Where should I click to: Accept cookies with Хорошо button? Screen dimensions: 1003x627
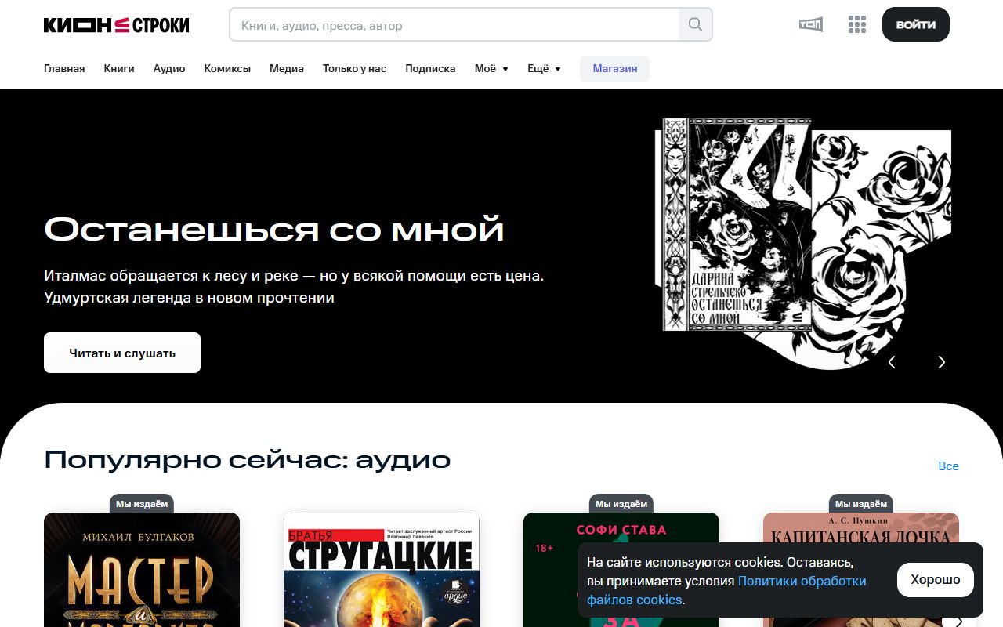click(936, 580)
